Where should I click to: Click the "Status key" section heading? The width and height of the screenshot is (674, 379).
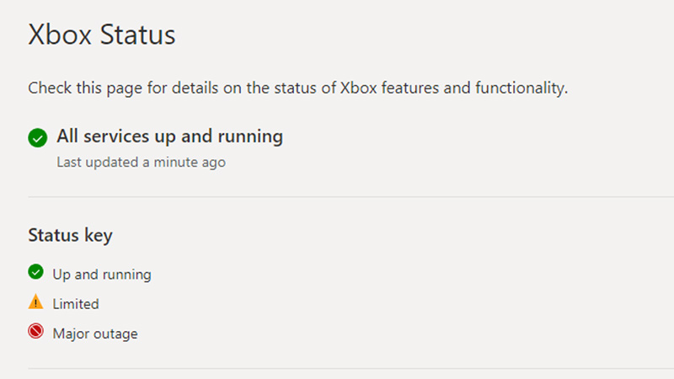(70, 235)
